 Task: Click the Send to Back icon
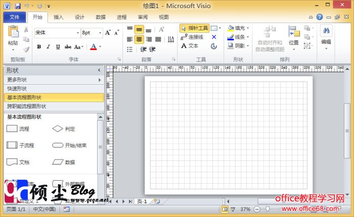tap(307, 37)
